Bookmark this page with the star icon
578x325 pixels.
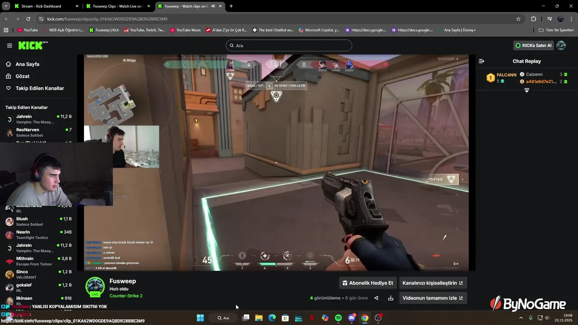point(518,19)
